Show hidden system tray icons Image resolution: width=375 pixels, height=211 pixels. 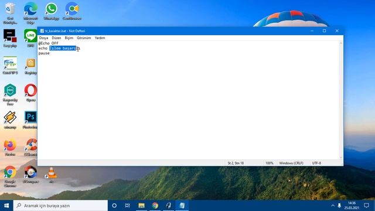333,206
